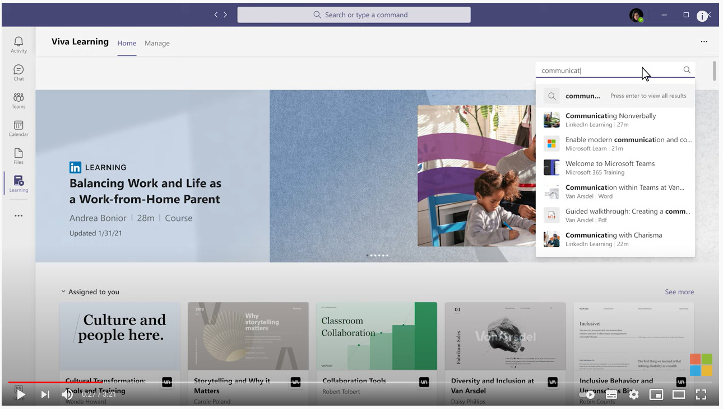The image size is (723, 409).
Task: Open Viva Learning more options ellipsis
Action: 704,41
